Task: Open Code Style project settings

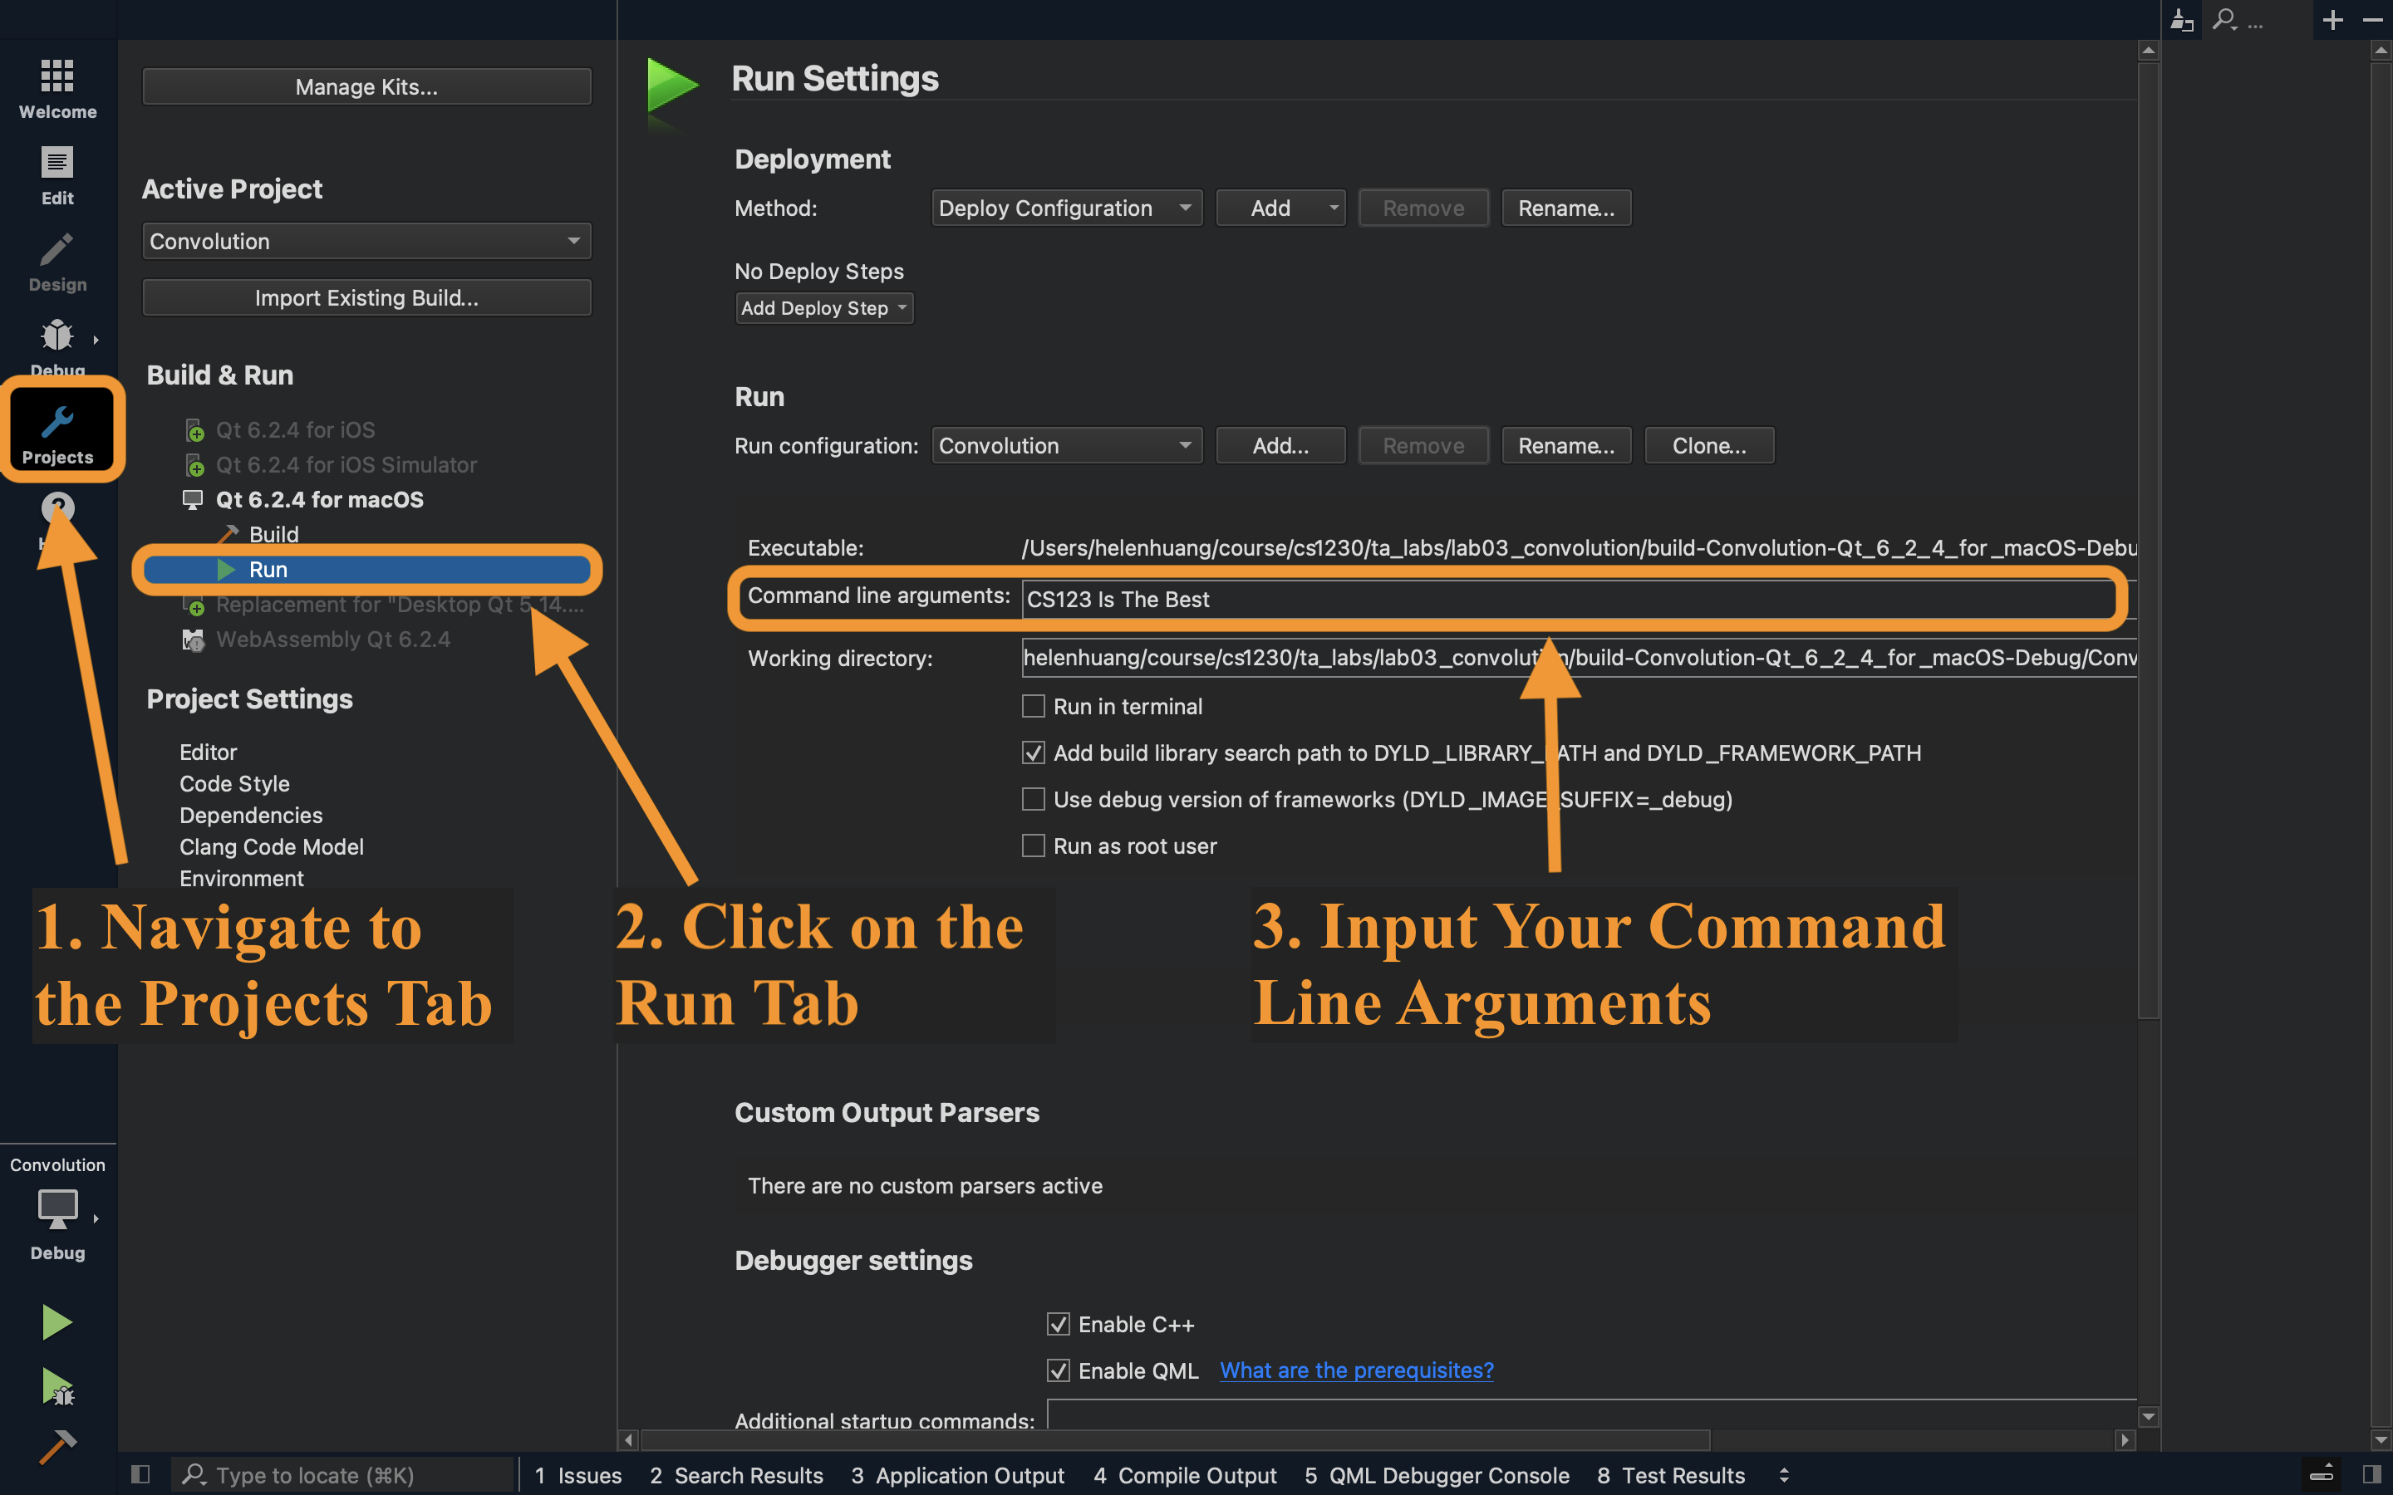Action: click(x=234, y=784)
